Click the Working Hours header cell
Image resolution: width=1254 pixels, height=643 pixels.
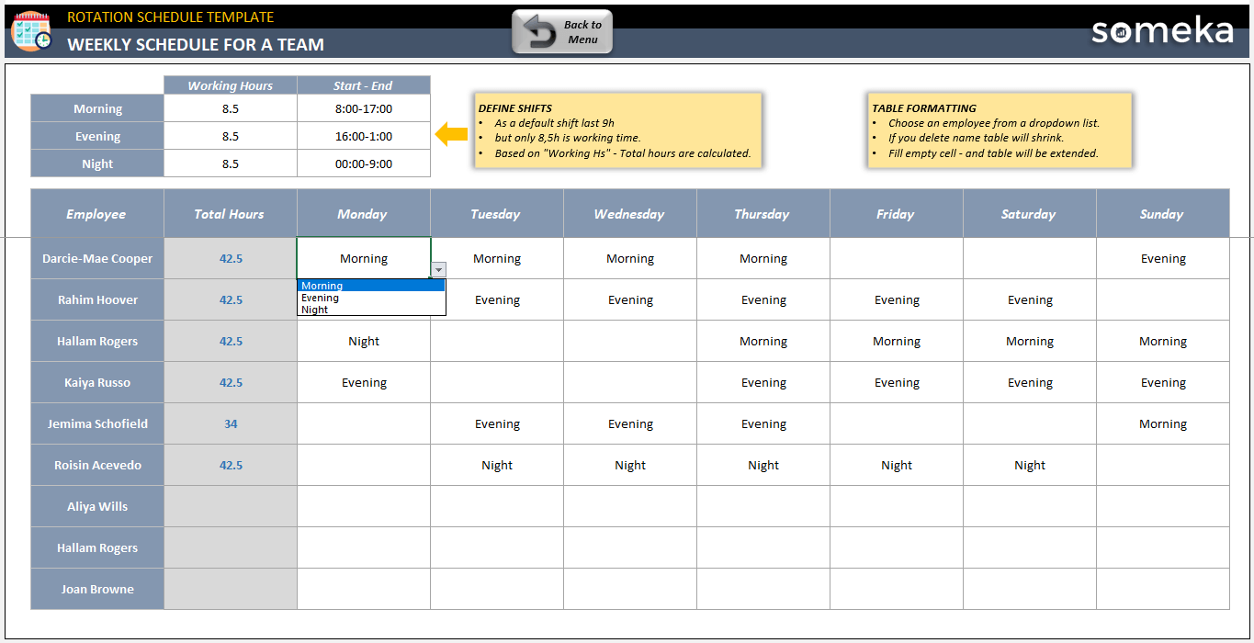coord(231,85)
